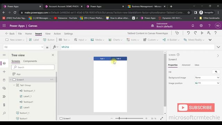Image resolution: width=222 pixels, height=125 pixels.
Task: Switch to Components tab in Tree view
Action: tap(30, 61)
